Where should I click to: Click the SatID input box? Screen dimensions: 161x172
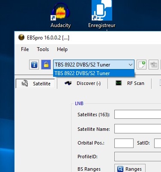158,143
